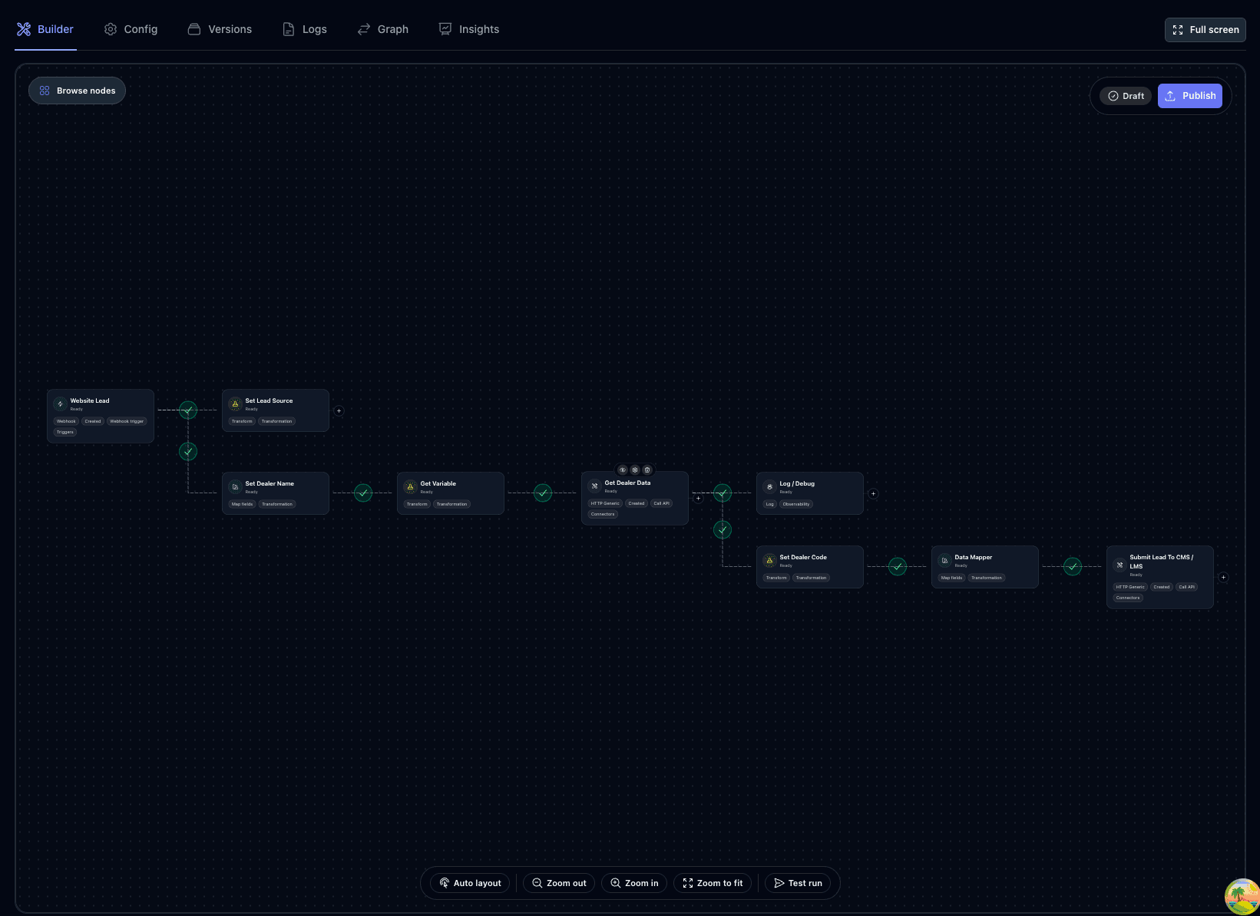Publish the workflow
This screenshot has width=1260, height=916.
click(1190, 96)
